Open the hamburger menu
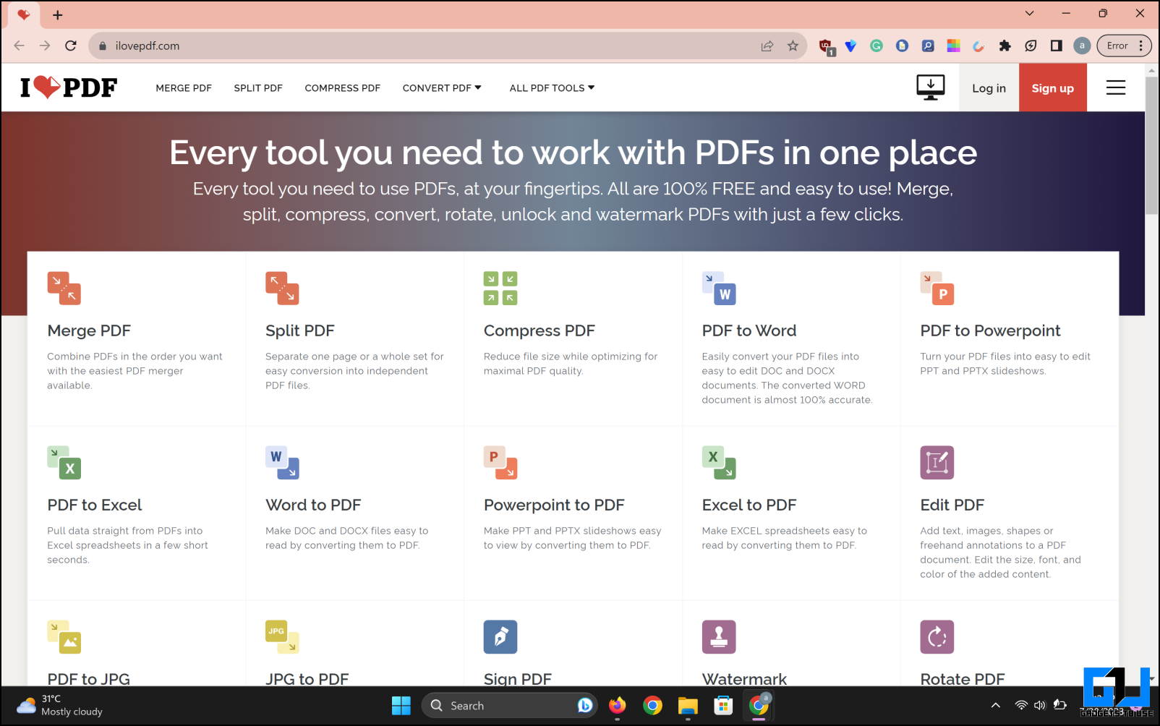The height and width of the screenshot is (726, 1160). 1116,87
